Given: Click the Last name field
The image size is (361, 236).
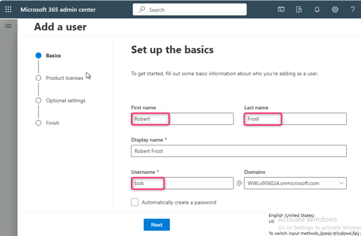Looking at the screenshot, I should (x=295, y=119).
